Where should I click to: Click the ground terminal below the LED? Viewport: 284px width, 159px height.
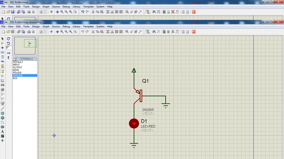coord(134,145)
